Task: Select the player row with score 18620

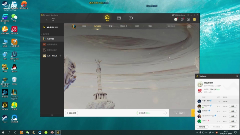Action: click(x=217, y=101)
